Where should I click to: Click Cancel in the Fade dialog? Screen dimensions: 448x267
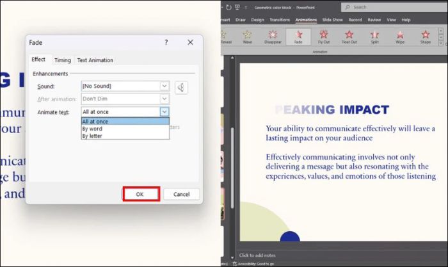pyautogui.click(x=181, y=195)
